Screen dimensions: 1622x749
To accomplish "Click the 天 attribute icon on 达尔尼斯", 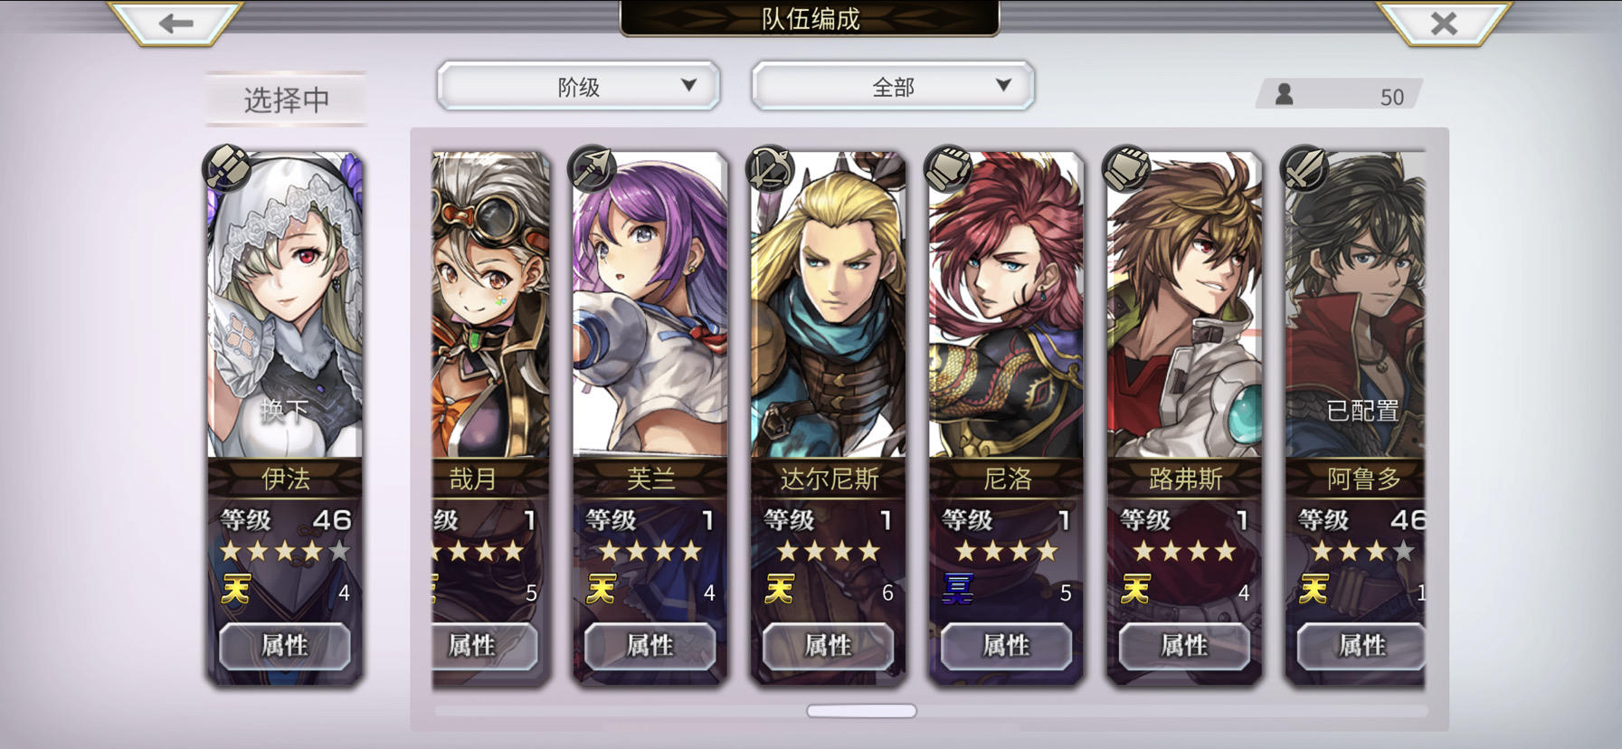I will point(779,590).
